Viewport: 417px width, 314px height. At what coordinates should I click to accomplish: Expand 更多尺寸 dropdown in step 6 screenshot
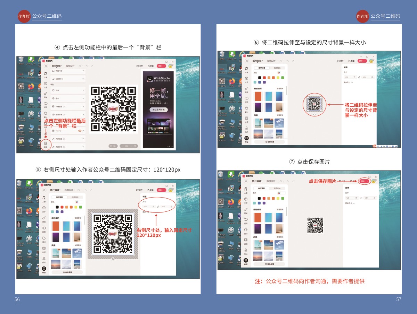(x=348, y=82)
